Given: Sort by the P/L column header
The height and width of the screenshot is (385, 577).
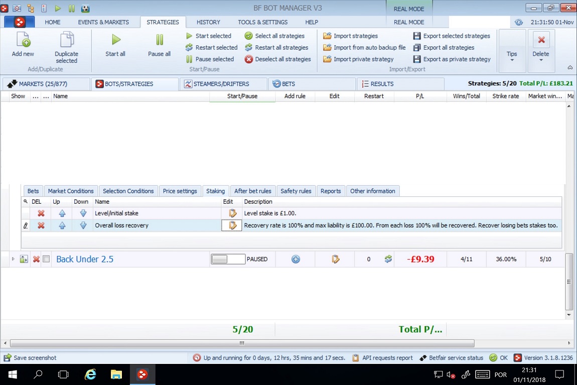Looking at the screenshot, I should 420,96.
